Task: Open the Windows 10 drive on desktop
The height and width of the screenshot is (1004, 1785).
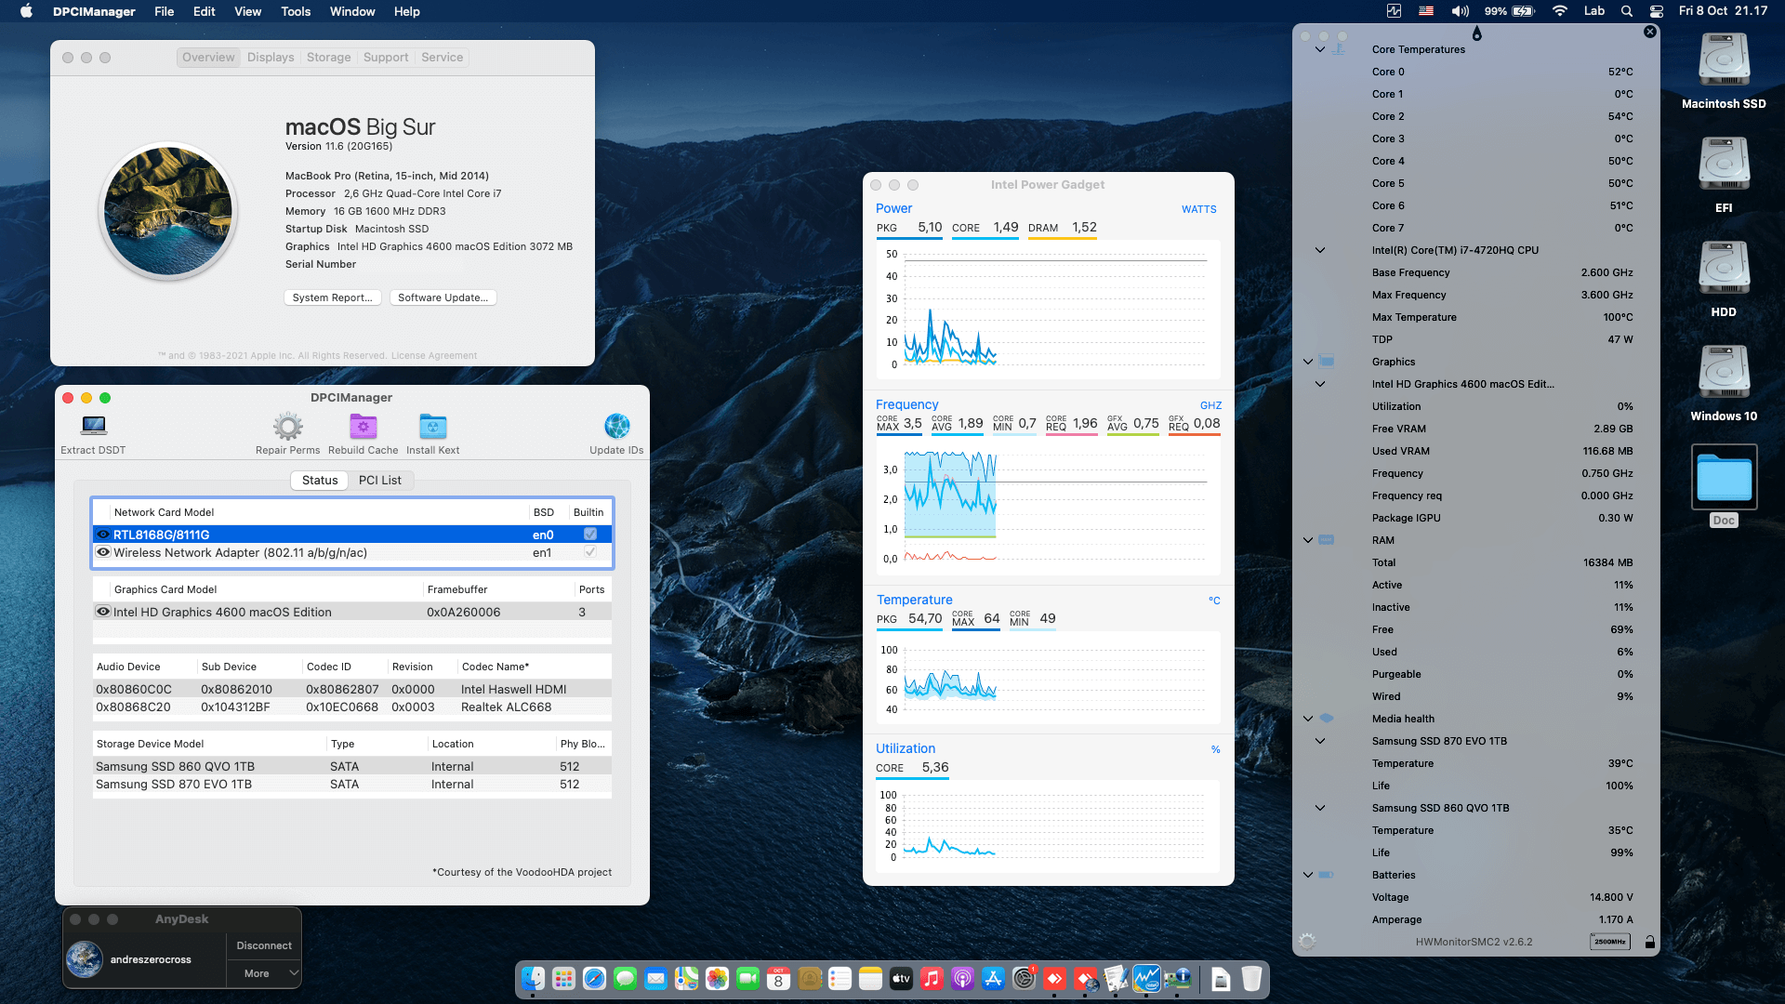Action: [1725, 372]
